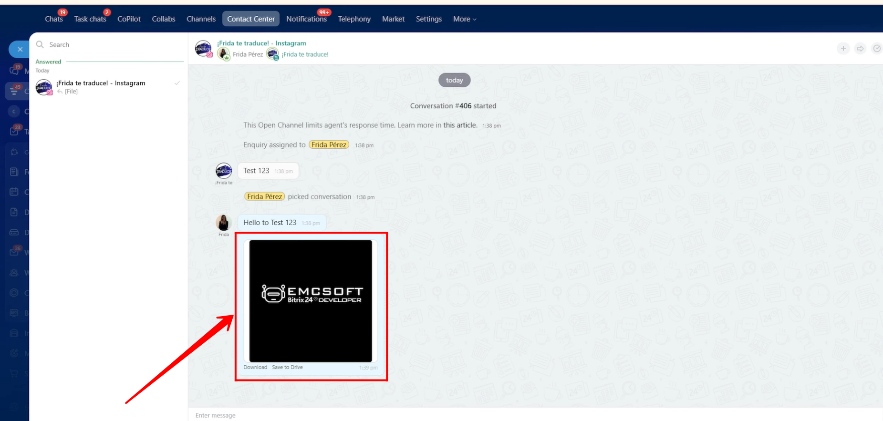Open the Task chats tab
883x421 pixels.
[x=90, y=19]
